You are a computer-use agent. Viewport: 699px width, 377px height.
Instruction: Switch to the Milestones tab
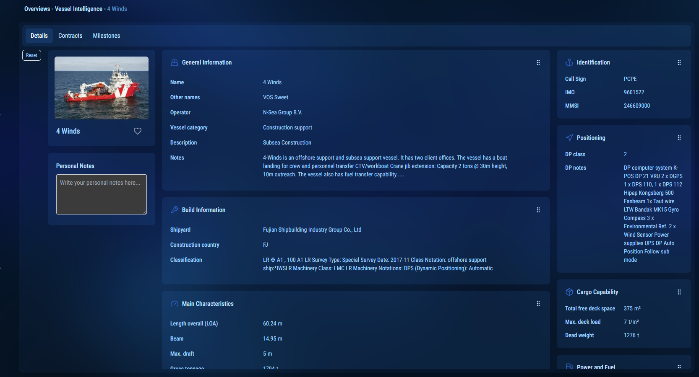point(107,36)
